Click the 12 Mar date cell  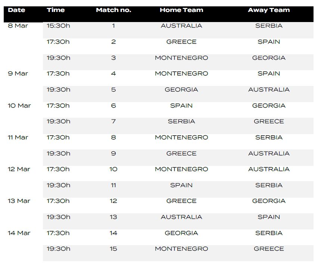[19, 169]
